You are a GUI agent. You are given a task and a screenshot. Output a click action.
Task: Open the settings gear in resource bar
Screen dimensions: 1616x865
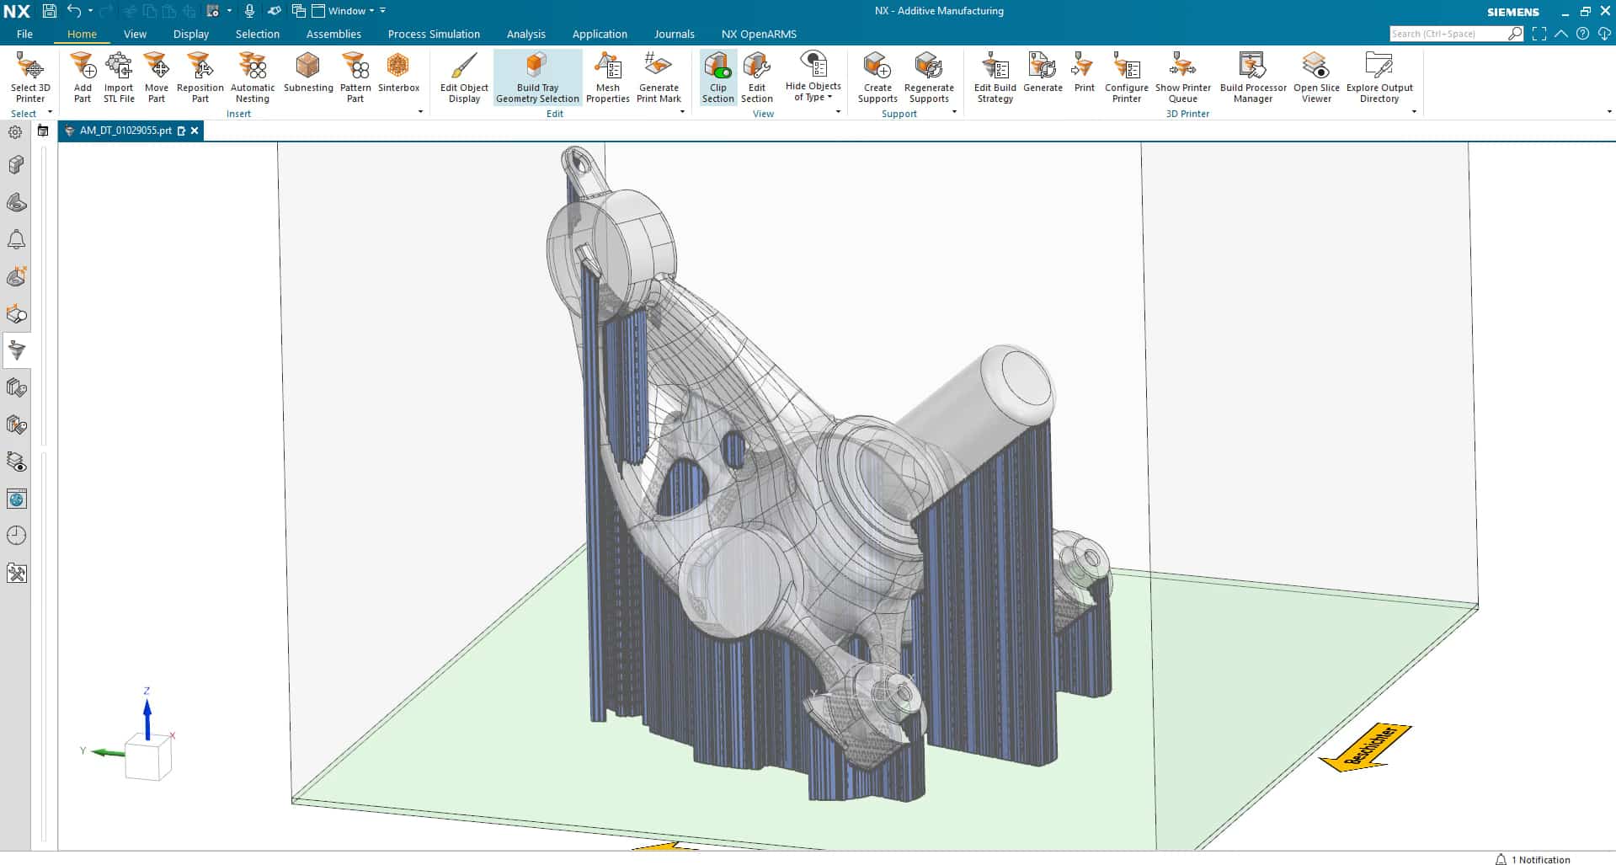tap(15, 132)
